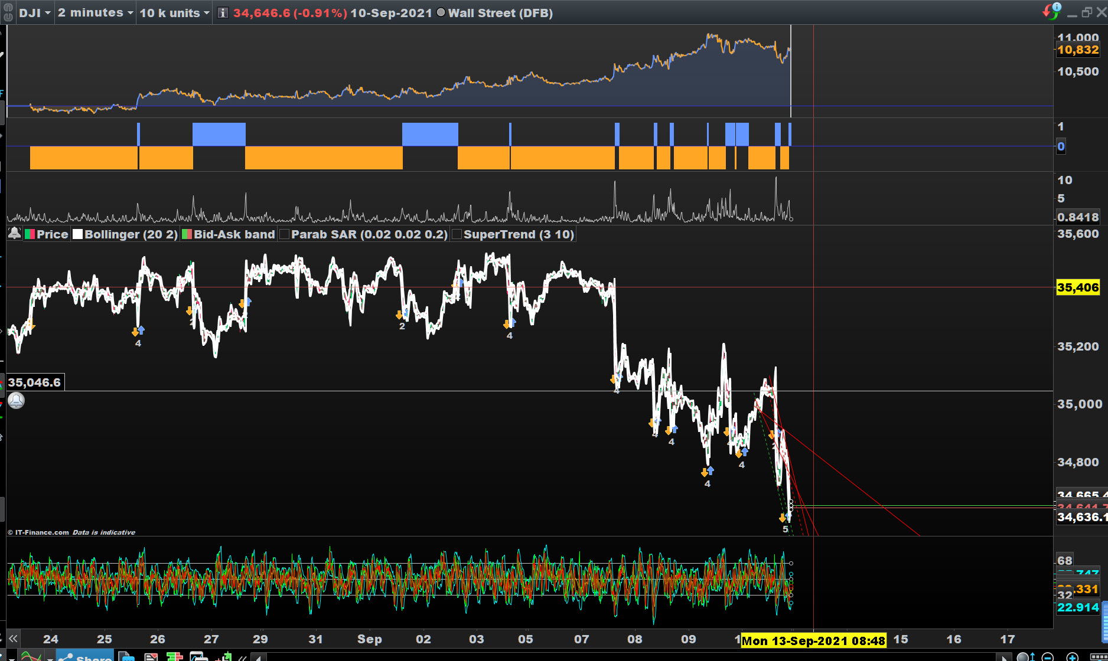Click the green arrow candle icon in bottom toolbar
Screen dimensions: 1108x661
coord(223,656)
